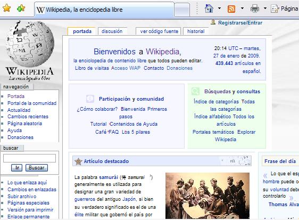Click the samurái article link
The height and width of the screenshot is (220, 299).
109,177
